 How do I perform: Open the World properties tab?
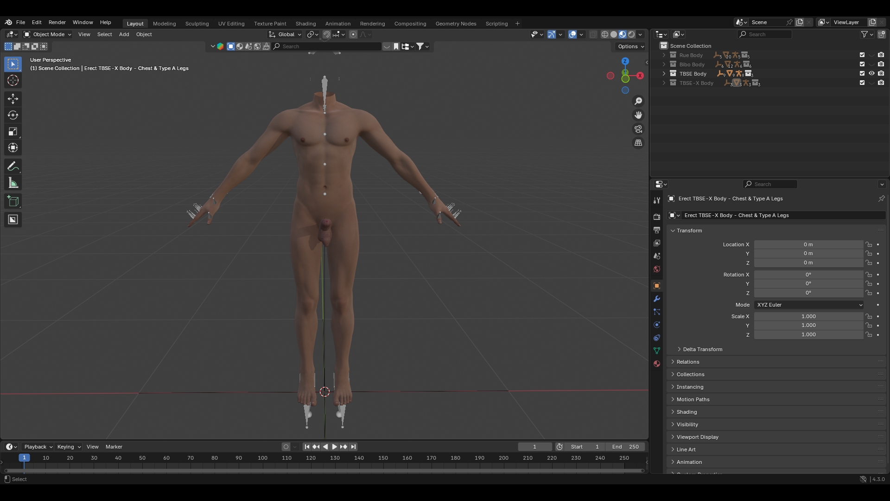click(656, 269)
